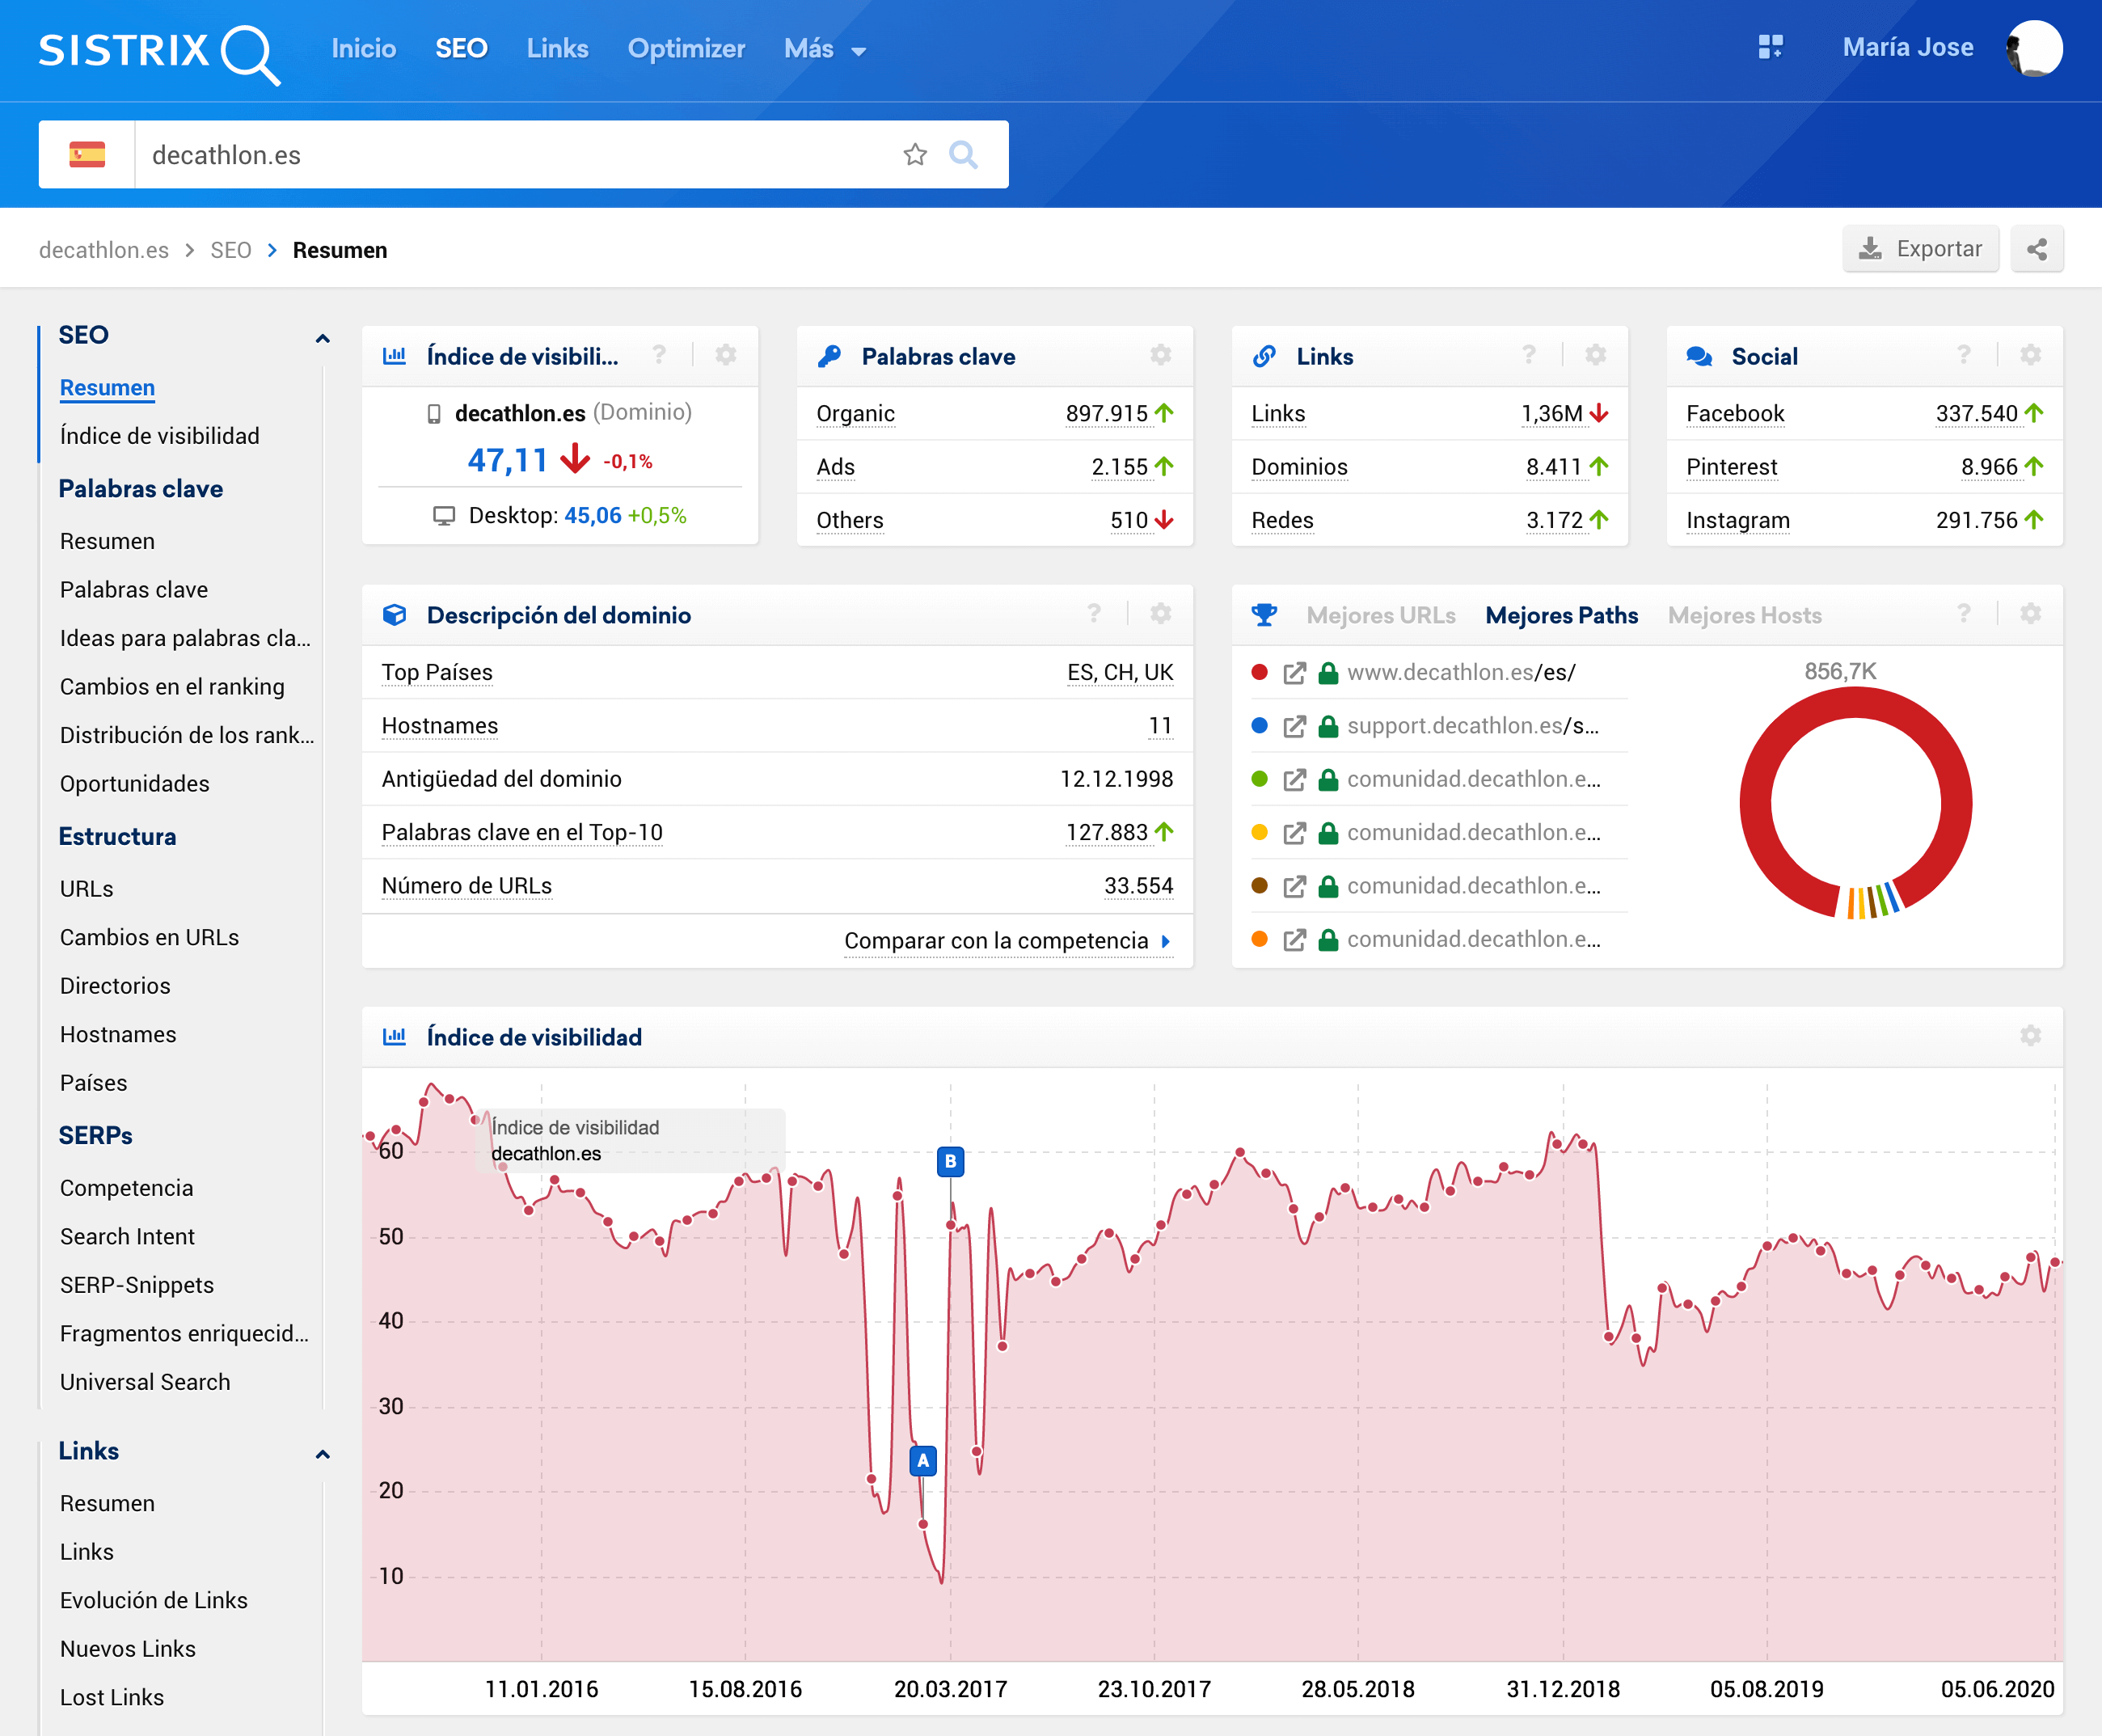Click the share icon next to Exportar
2102x1736 pixels.
[2036, 249]
